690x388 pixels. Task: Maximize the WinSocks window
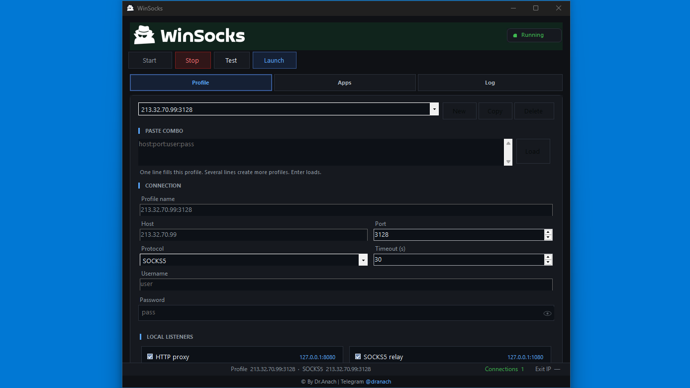(x=536, y=8)
